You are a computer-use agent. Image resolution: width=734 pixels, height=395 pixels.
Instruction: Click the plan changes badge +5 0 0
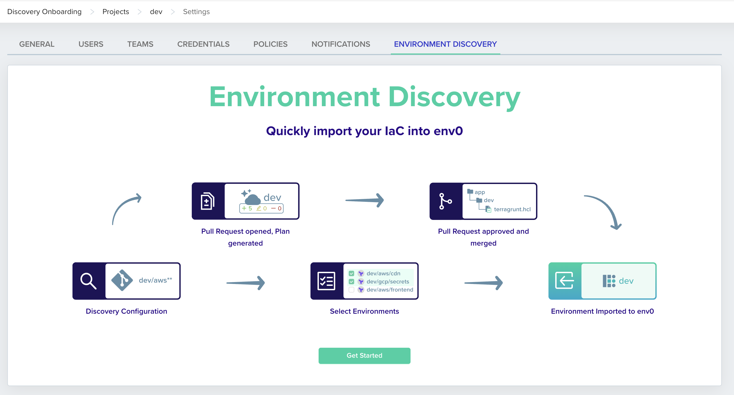click(261, 208)
